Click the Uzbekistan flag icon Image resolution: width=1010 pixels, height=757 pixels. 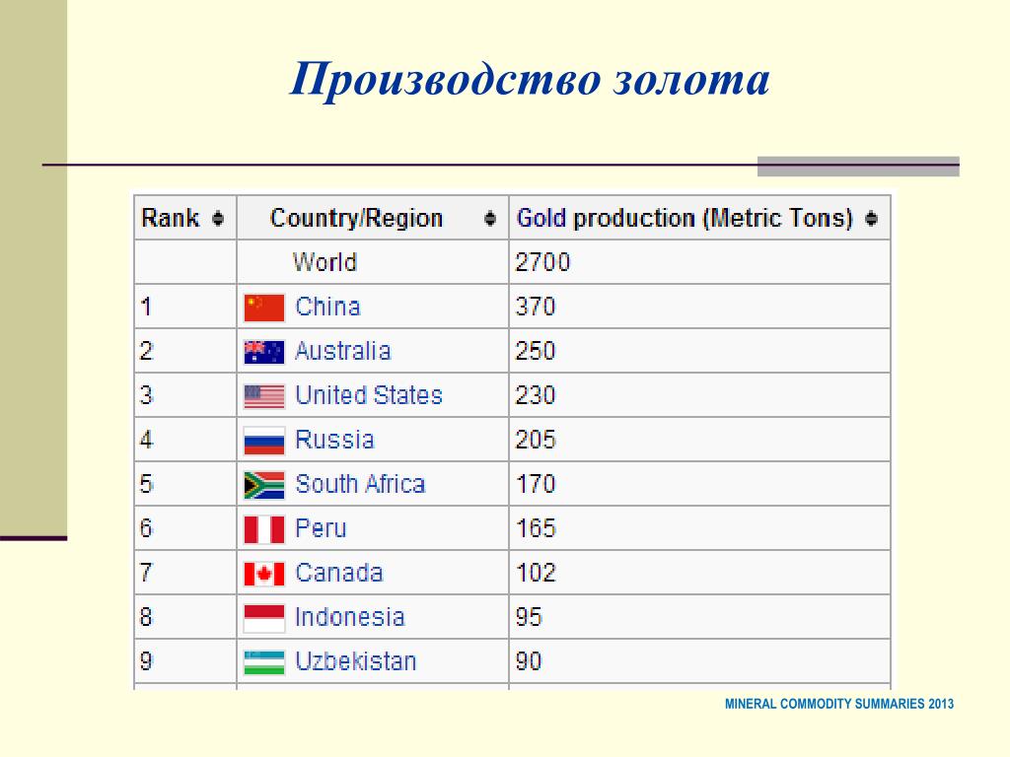pos(264,663)
